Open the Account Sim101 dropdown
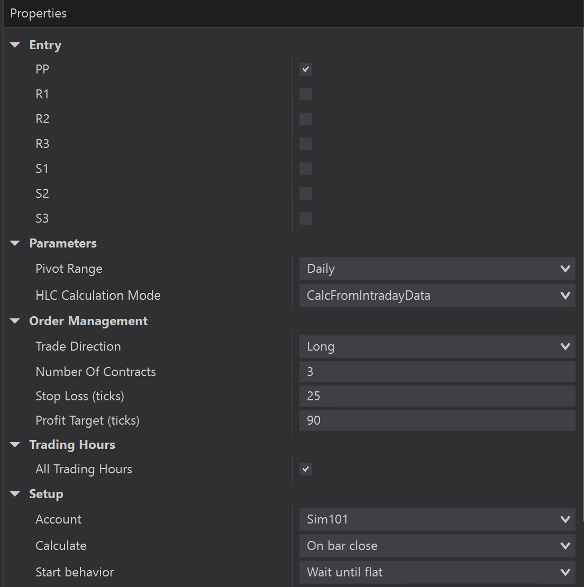 [437, 519]
